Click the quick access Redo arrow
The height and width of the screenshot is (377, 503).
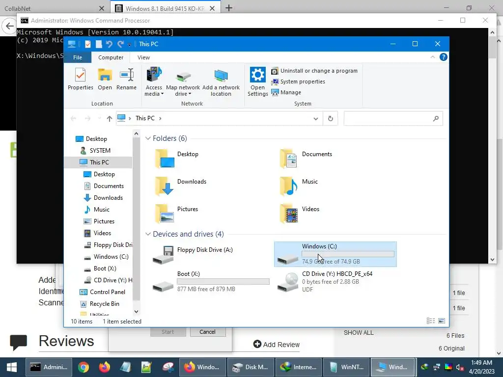point(121,44)
